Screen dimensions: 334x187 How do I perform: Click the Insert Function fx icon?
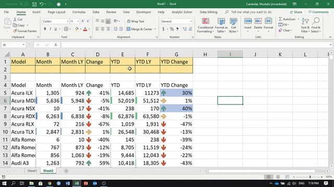tap(56, 45)
